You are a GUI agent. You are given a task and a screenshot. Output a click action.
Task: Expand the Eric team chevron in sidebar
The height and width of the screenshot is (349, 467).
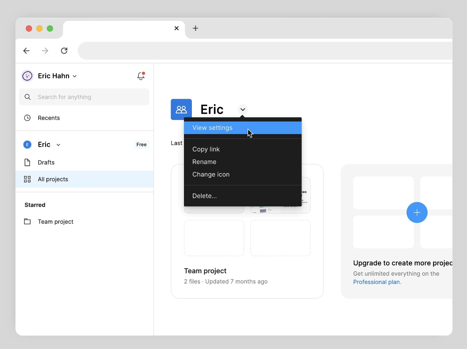59,145
